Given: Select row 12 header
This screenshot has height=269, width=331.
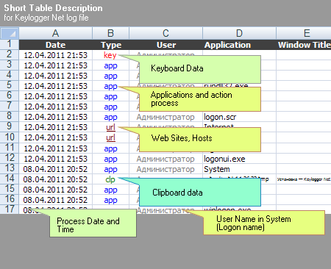Looking at the screenshot, I should (x=10, y=158).
